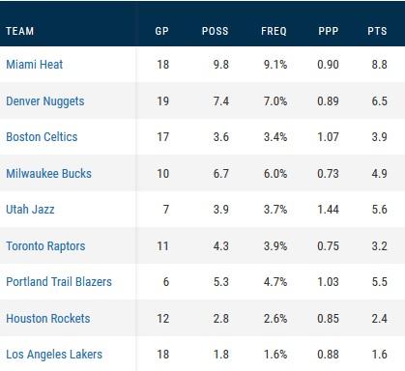Screen dimensions: 405x371
Task: Open the Los Angeles Lakers link
Action: coord(54,355)
